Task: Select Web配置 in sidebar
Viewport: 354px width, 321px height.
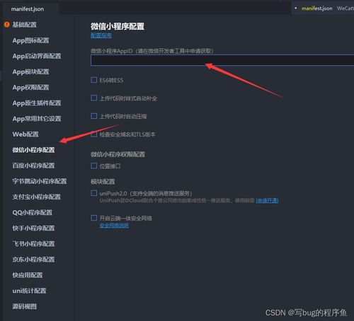Action: tap(25, 134)
